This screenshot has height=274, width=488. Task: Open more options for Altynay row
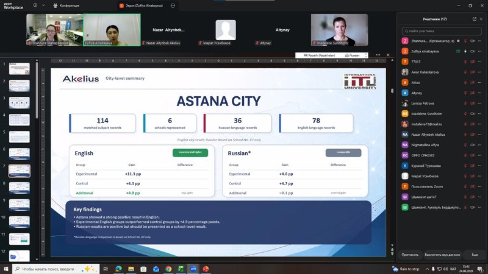[x=479, y=93]
